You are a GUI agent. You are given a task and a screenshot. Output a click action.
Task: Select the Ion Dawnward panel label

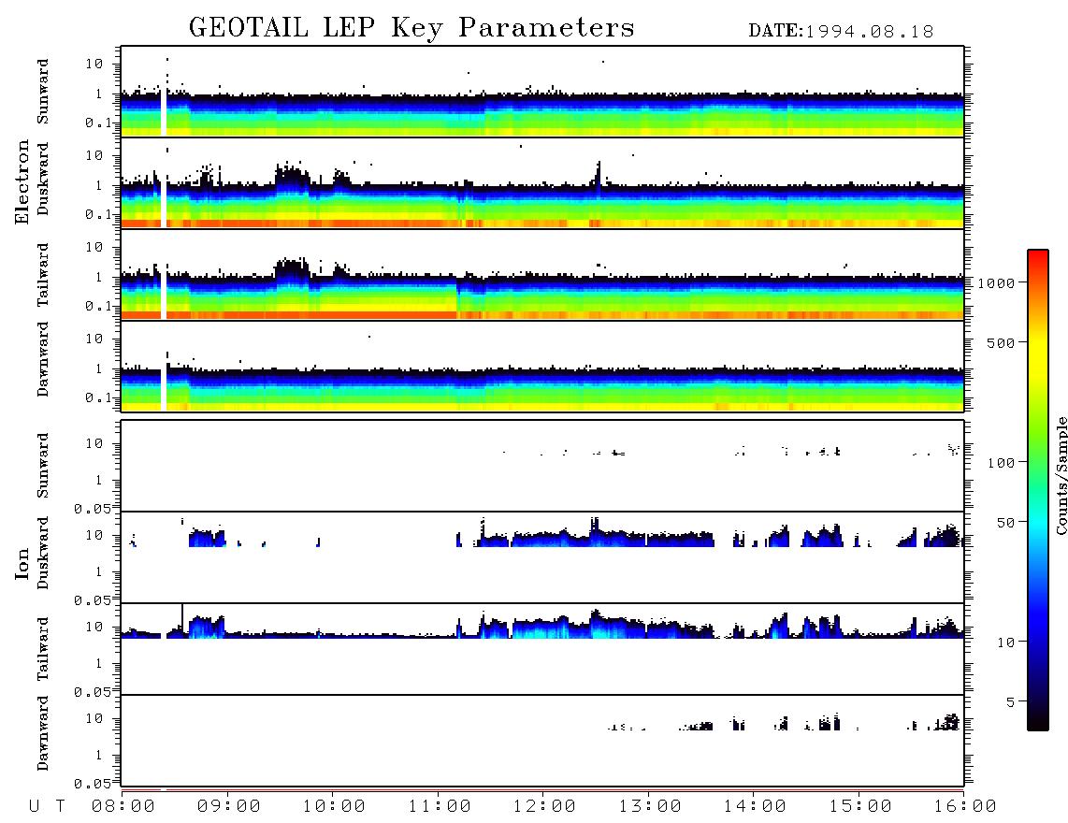43,733
